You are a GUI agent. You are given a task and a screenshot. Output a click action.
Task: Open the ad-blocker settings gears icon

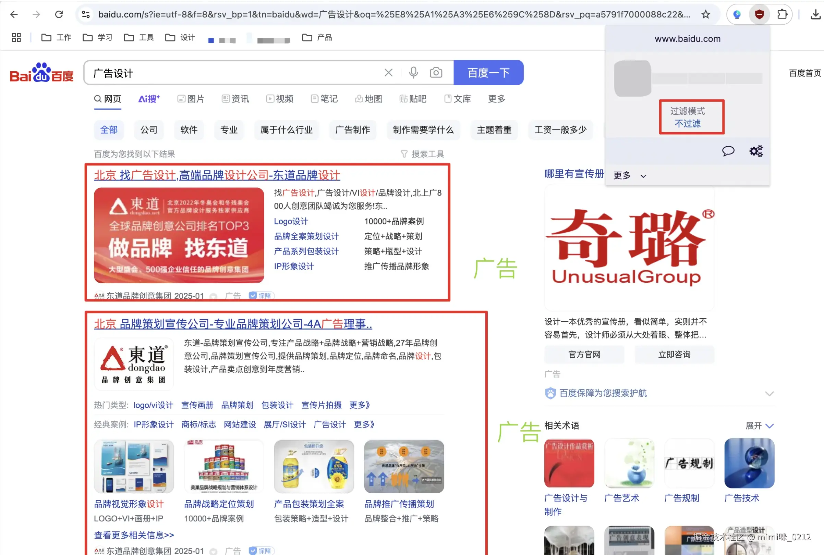pyautogui.click(x=756, y=151)
